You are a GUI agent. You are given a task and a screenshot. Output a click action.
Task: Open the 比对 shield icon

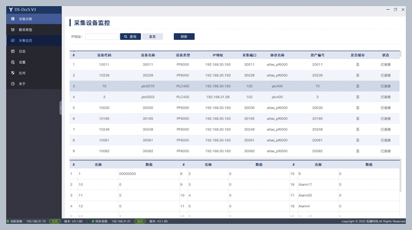pos(13,73)
